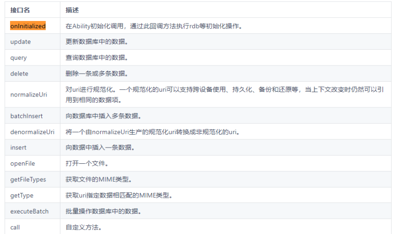Click the insert interface name
The height and width of the screenshot is (234, 393).
18,148
